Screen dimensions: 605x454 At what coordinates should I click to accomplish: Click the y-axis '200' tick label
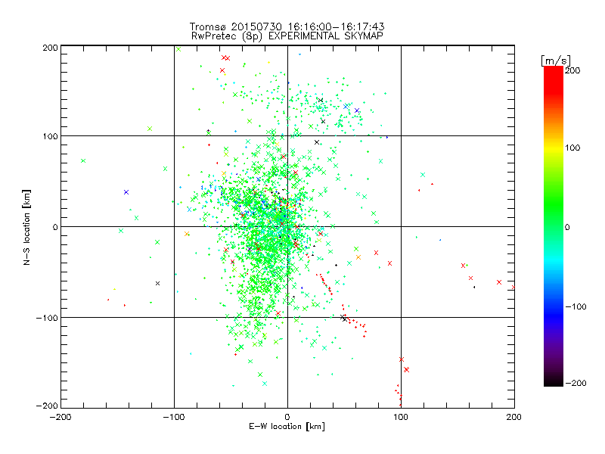pos(50,48)
